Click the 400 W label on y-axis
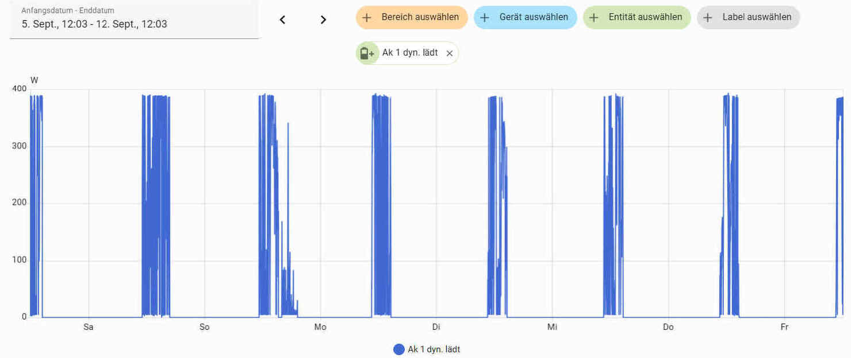The image size is (851, 358). point(19,89)
